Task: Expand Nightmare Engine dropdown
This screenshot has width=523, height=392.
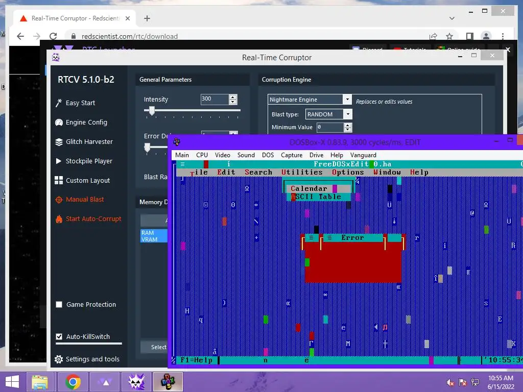Action: [x=347, y=100]
